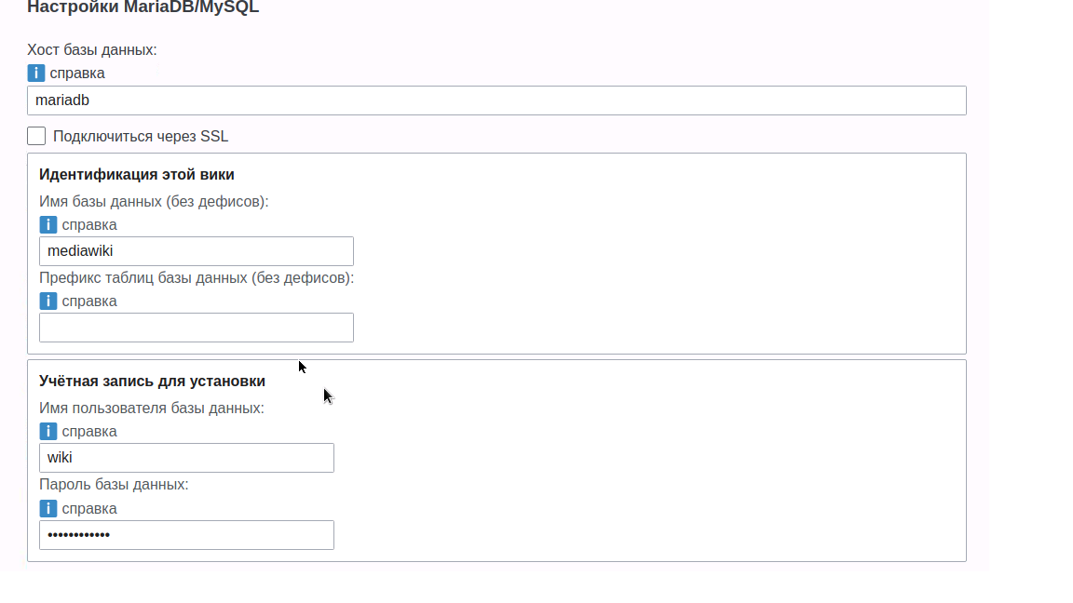Click the database name field containing mediawiki
Viewport: 1073px width, 603px height.
(197, 251)
